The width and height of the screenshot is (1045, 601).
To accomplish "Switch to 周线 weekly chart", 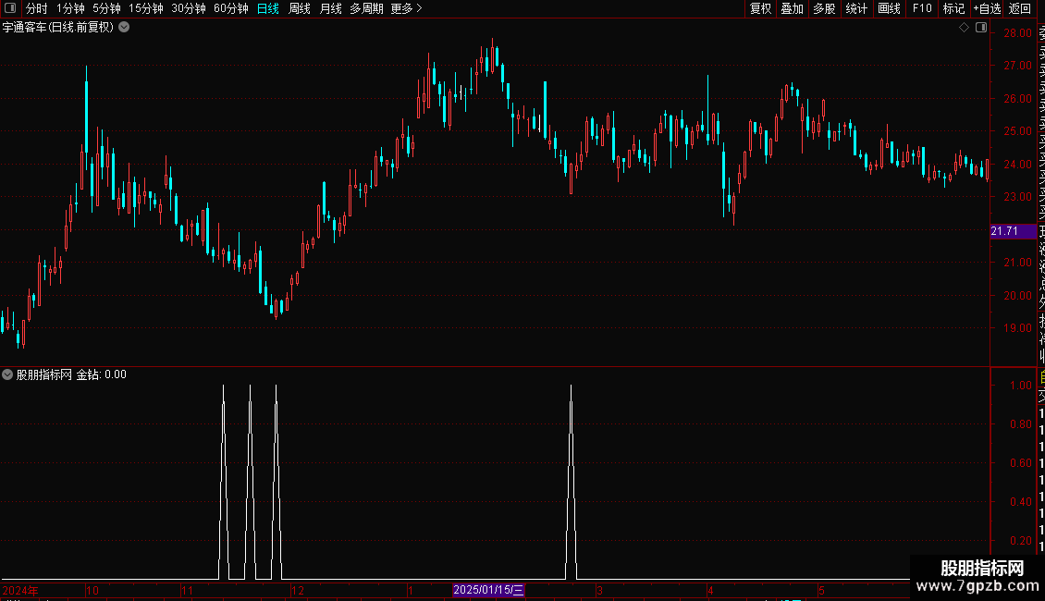I will [x=300, y=8].
